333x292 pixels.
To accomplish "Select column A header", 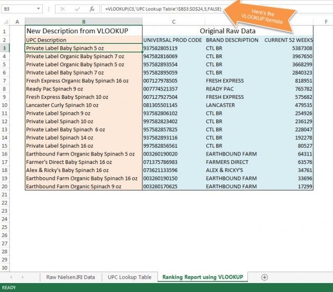I will [x=17, y=22].
